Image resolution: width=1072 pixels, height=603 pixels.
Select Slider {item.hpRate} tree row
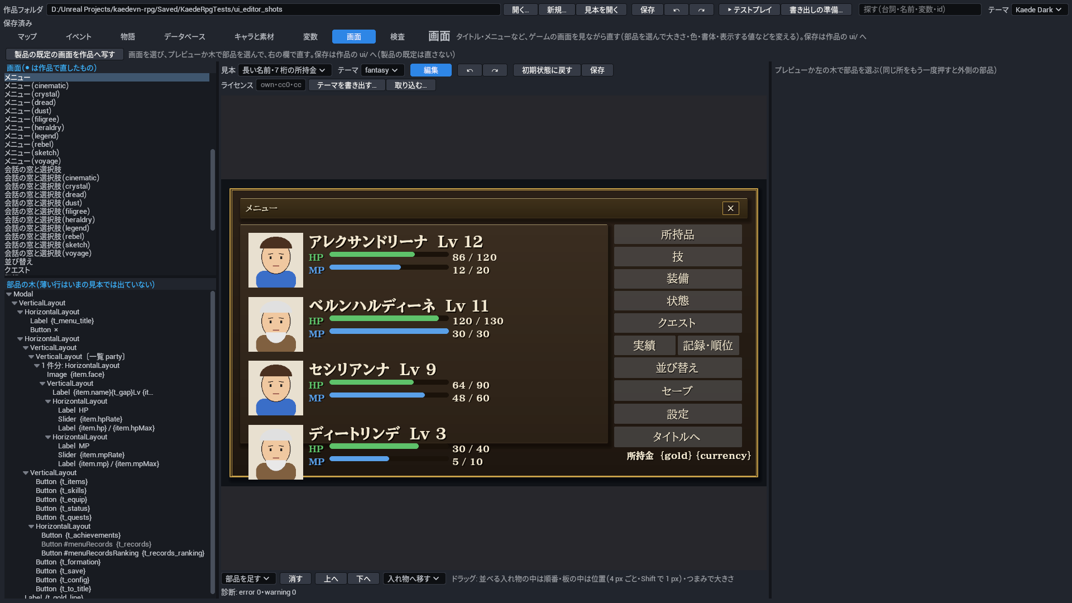coord(90,419)
